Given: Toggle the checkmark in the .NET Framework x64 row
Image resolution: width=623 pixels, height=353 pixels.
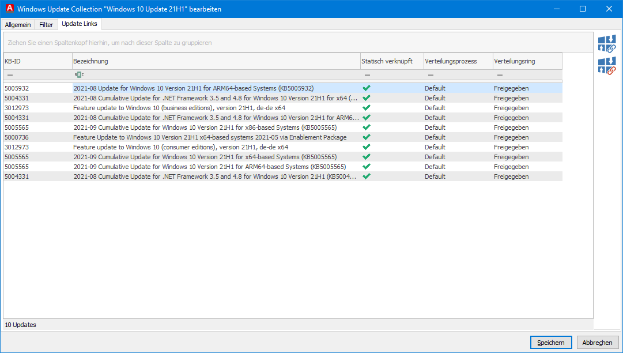Looking at the screenshot, I should 367,98.
